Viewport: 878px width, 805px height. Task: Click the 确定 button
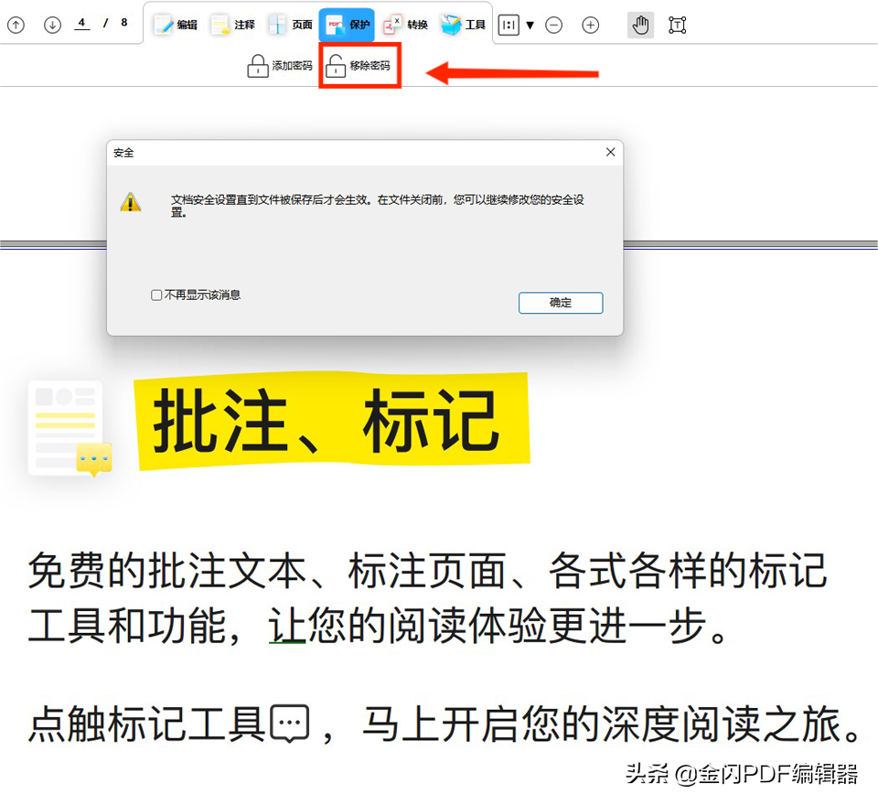click(561, 303)
